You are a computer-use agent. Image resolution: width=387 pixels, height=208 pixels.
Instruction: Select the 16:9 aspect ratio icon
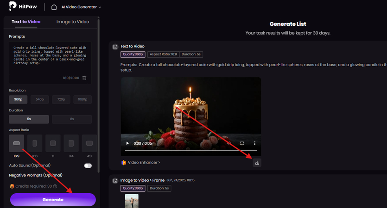tap(16, 143)
